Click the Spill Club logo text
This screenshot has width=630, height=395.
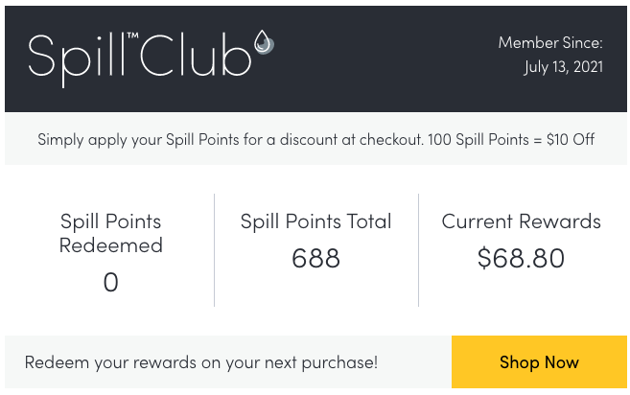point(152,58)
